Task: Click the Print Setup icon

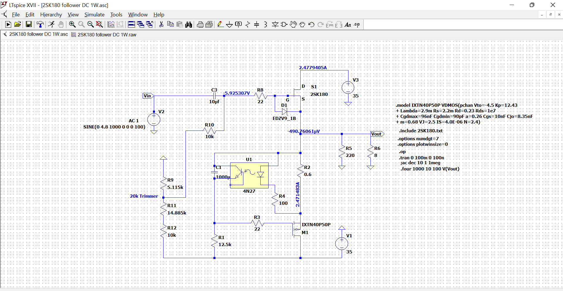Action: (209, 25)
